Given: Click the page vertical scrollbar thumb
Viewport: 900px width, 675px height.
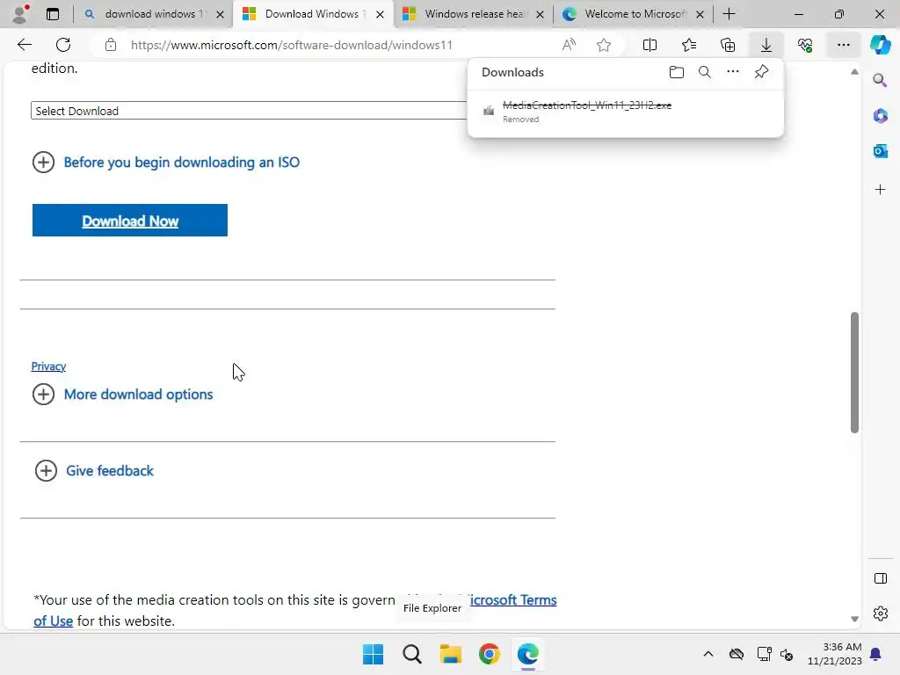Looking at the screenshot, I should [x=854, y=372].
